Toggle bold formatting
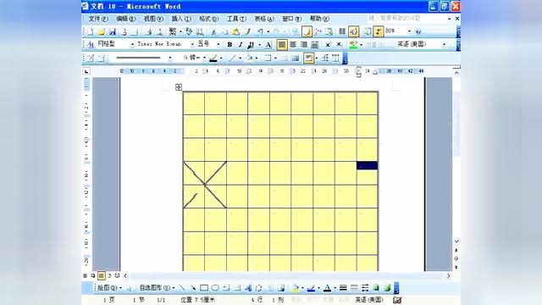542x305 pixels. tap(230, 45)
